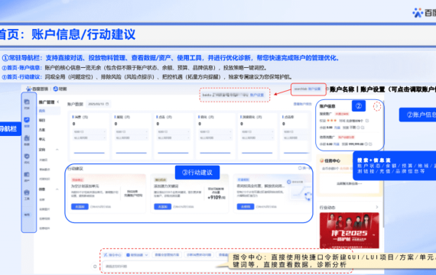
Task: Click 充值 in the 搜索推广 balance row
Action: (x=337, y=128)
